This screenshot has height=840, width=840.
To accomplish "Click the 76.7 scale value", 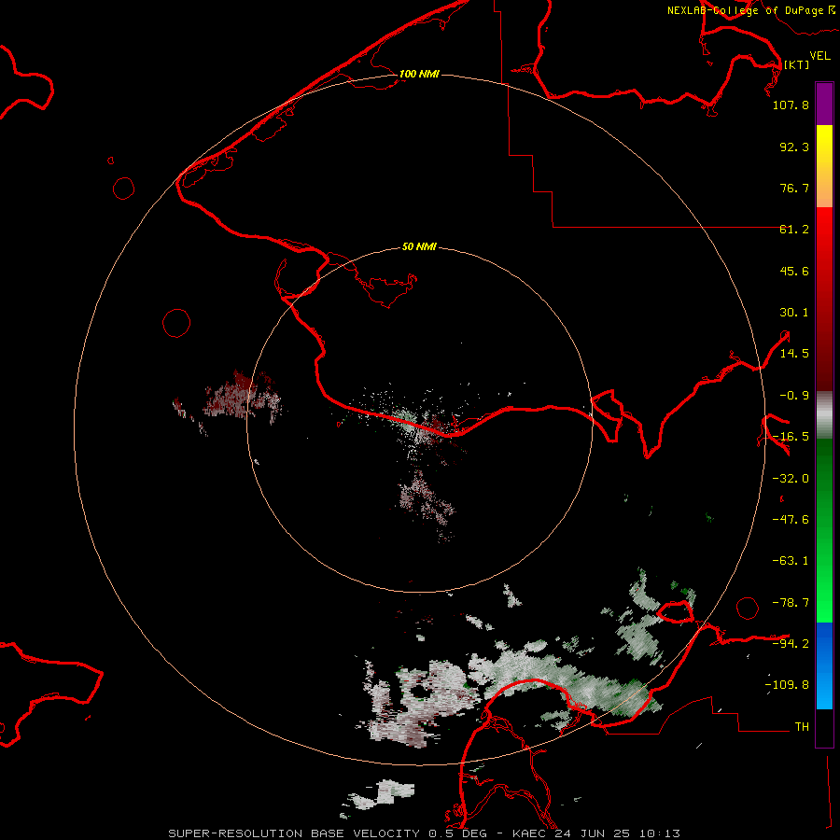I will pyautogui.click(x=794, y=188).
